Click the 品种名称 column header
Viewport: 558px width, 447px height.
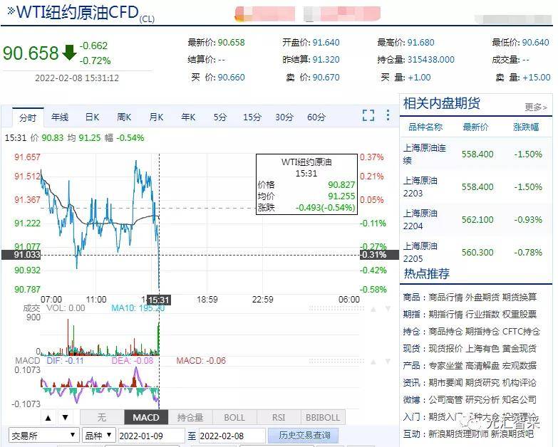[425, 127]
